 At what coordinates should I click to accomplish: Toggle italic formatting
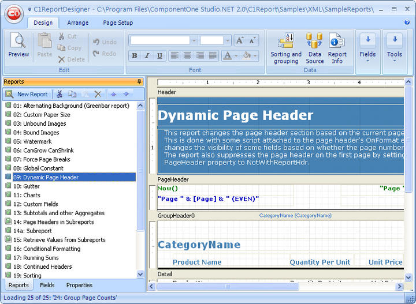[x=147, y=56]
